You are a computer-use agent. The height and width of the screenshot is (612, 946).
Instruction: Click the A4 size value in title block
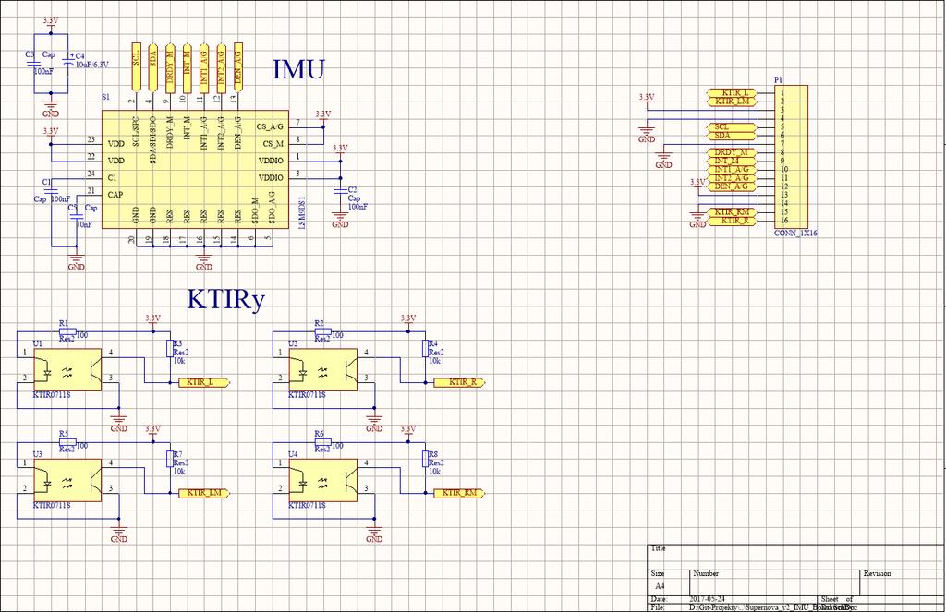(x=660, y=585)
